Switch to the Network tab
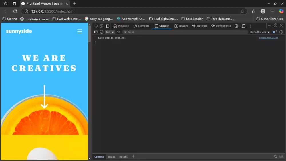Viewport: 286px width, 161px height. [x=200, y=26]
